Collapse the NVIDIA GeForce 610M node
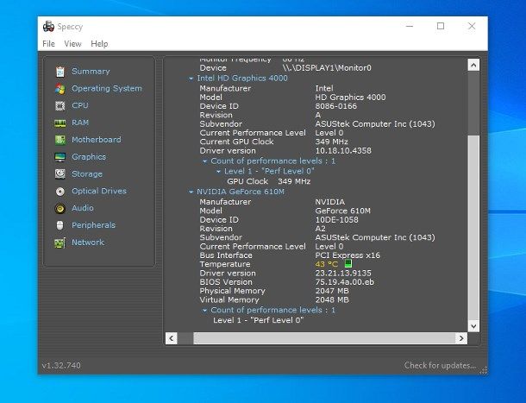526x403 pixels. coord(191,192)
